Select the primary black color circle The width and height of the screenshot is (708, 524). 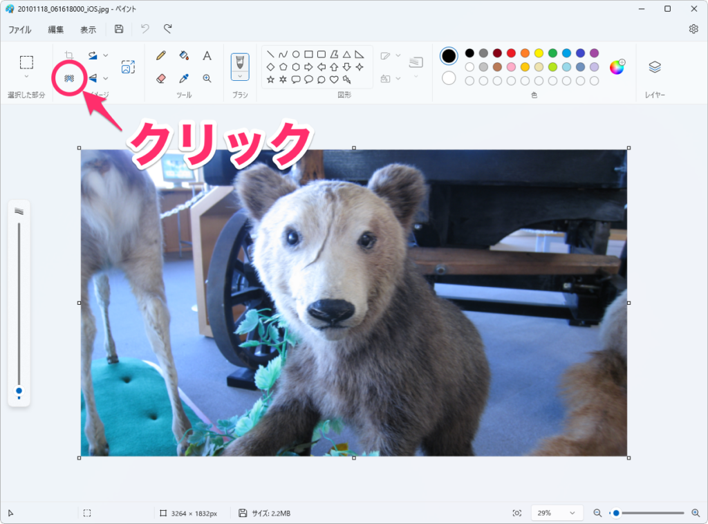pos(449,56)
